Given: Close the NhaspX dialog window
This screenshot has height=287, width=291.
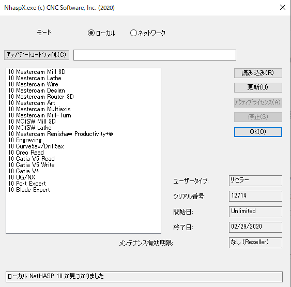Looking at the screenshot, I should 282,7.
